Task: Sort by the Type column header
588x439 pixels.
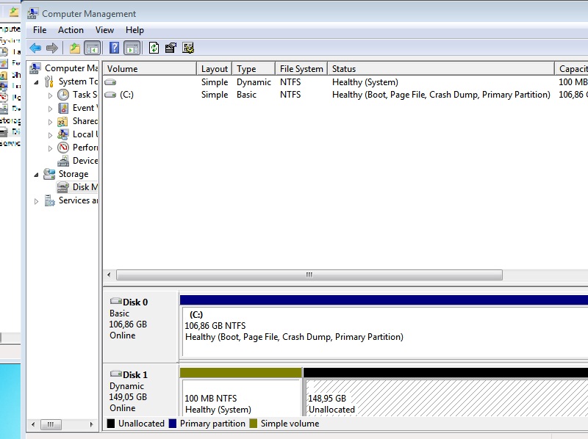Action: pyautogui.click(x=254, y=69)
